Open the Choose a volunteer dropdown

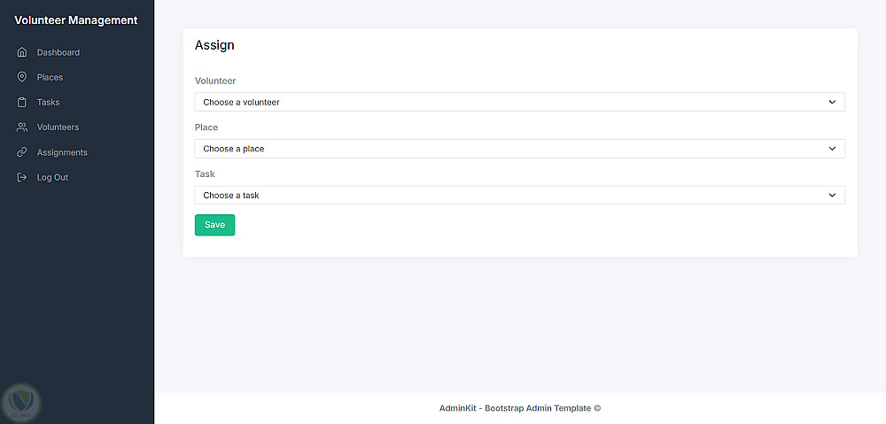pos(519,102)
